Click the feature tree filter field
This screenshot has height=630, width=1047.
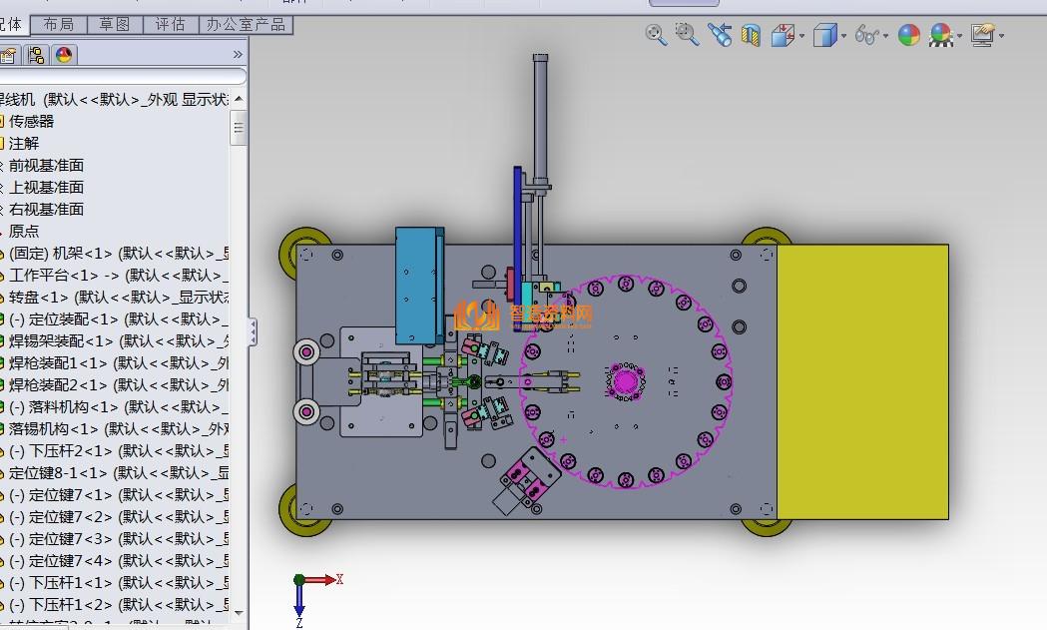point(120,77)
